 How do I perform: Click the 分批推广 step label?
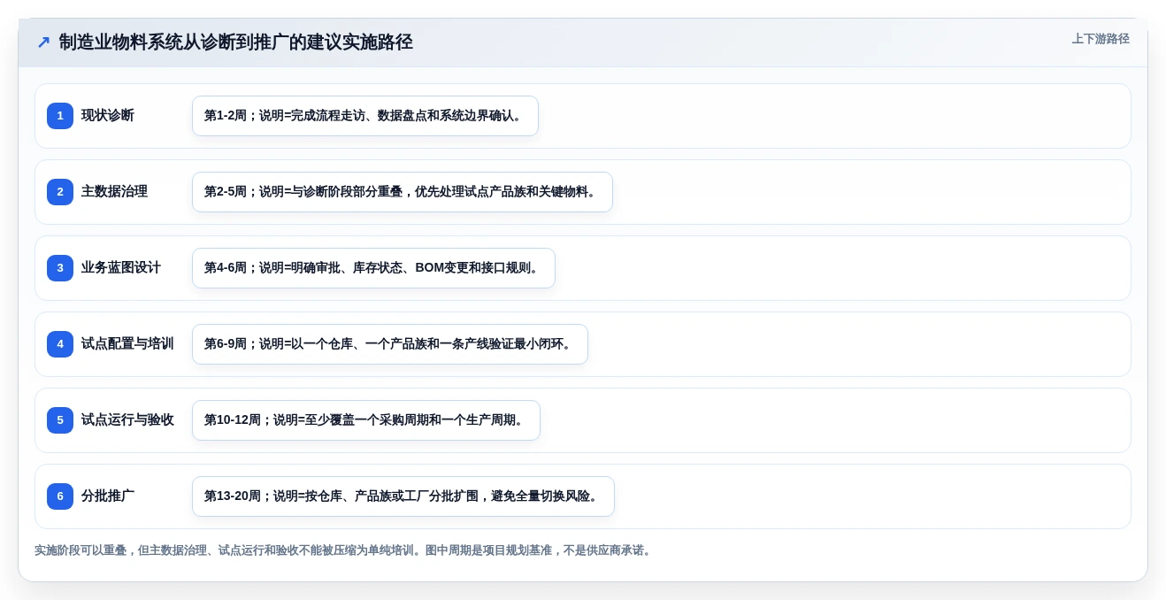click(x=108, y=496)
